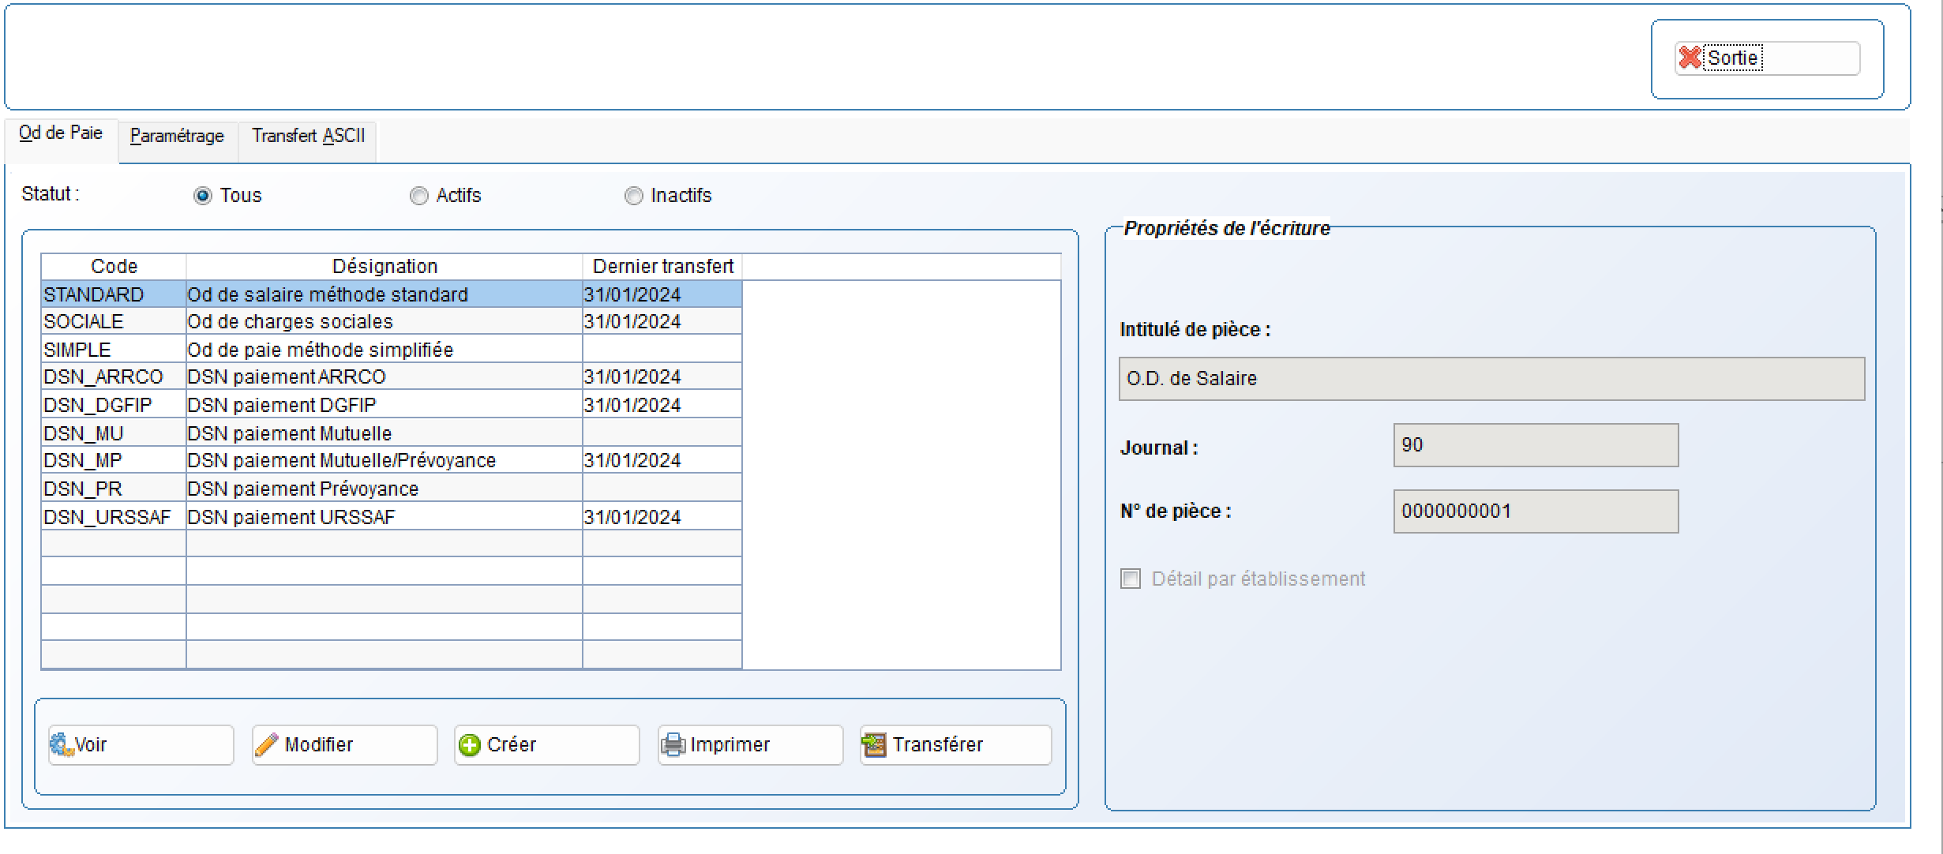
Task: Select the STANDARD row code
Action: point(114,294)
